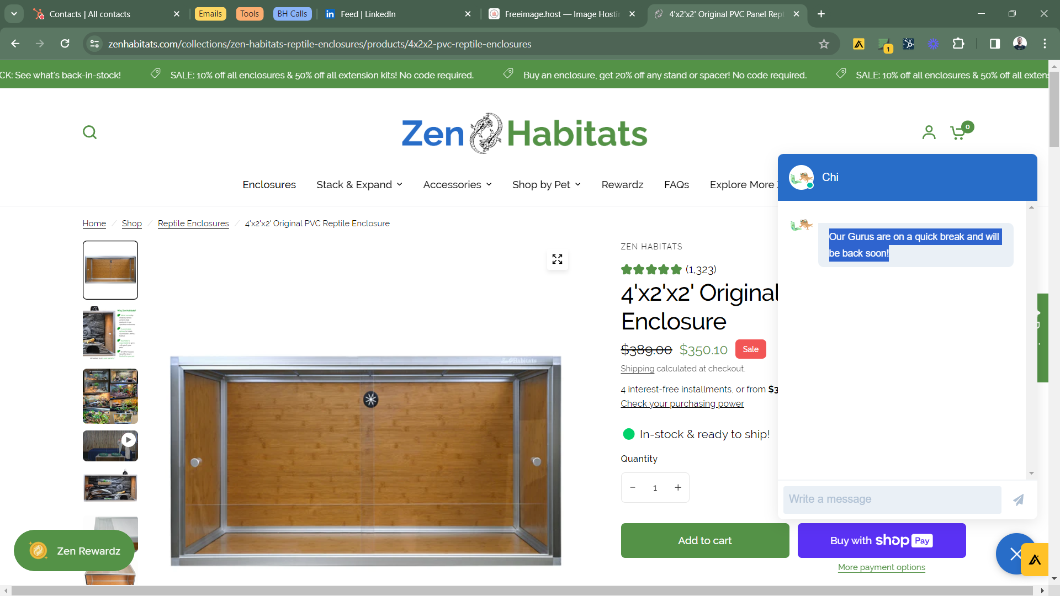Increase quantity with plus button
The height and width of the screenshot is (596, 1060).
(678, 488)
